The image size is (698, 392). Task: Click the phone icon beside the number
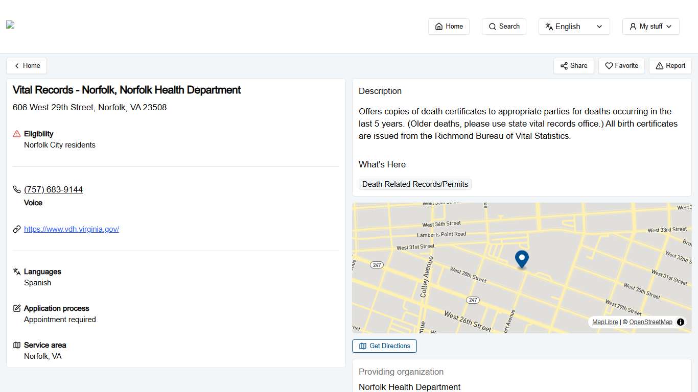tap(16, 189)
